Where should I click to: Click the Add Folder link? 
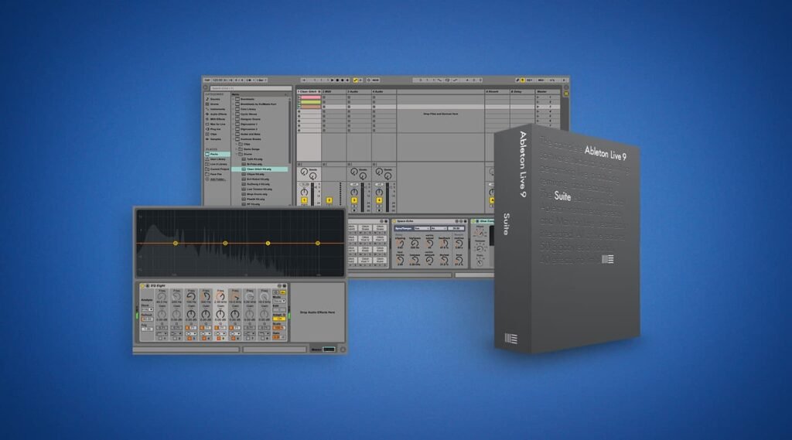point(217,179)
